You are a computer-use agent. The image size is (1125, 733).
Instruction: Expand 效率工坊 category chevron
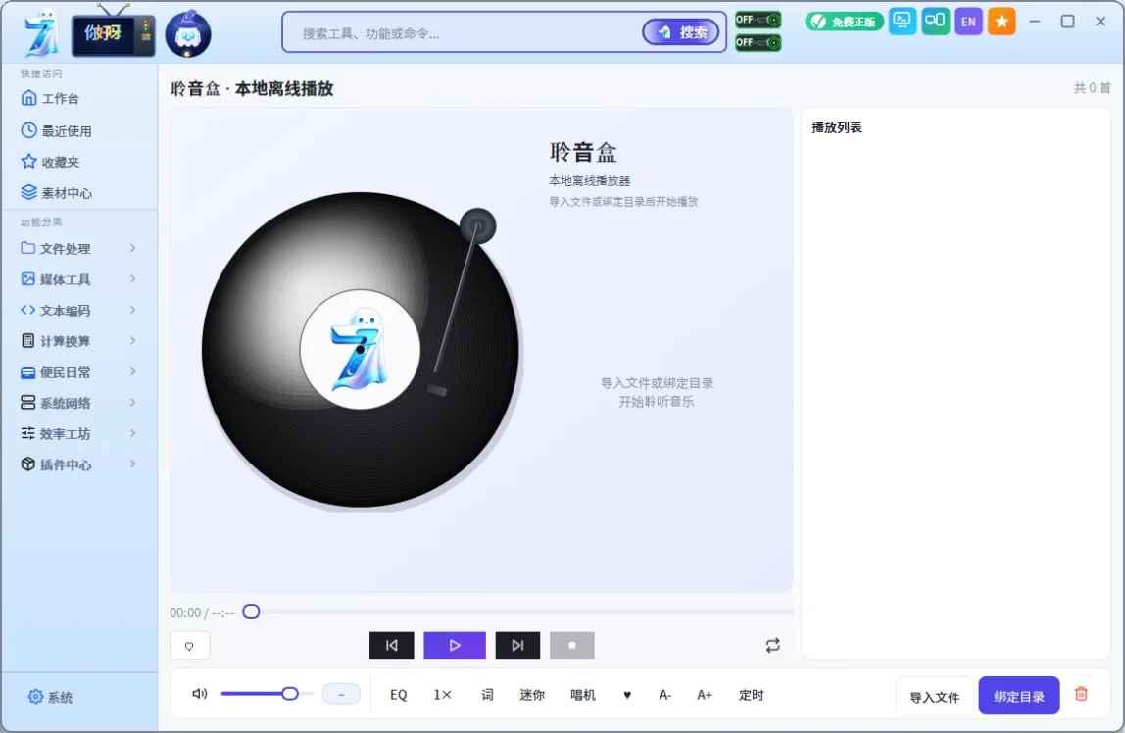tap(132, 433)
